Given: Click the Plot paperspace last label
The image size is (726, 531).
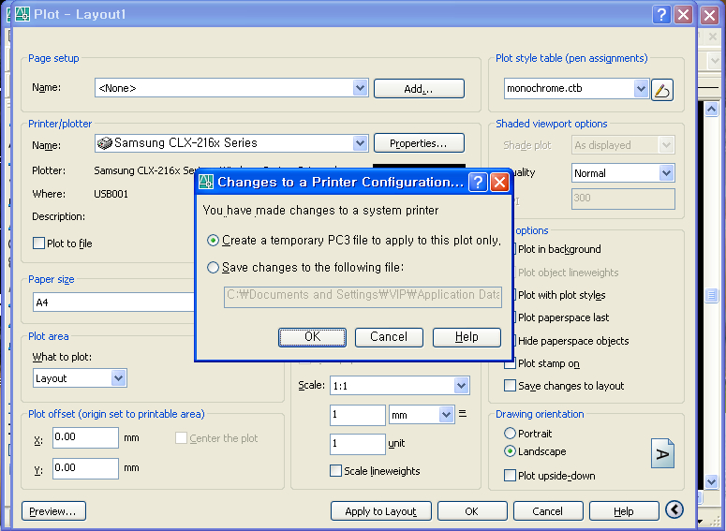Looking at the screenshot, I should (564, 317).
